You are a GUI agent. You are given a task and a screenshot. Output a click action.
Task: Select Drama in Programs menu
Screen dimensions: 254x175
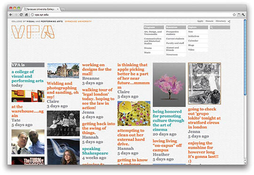148,48
